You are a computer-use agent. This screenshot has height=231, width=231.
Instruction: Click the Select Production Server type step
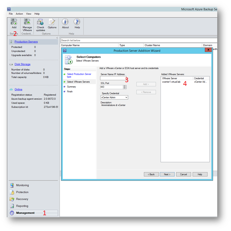(79, 75)
